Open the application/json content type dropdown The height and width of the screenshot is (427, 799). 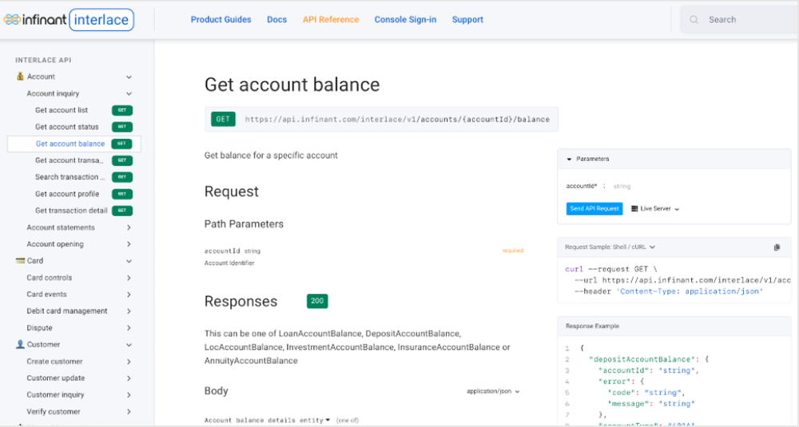point(493,391)
